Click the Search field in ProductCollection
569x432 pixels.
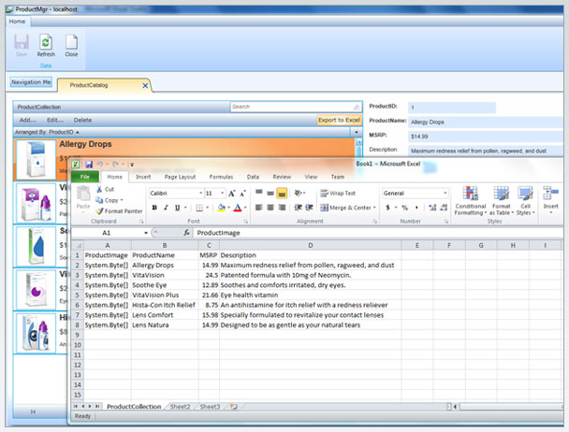pyautogui.click(x=296, y=107)
